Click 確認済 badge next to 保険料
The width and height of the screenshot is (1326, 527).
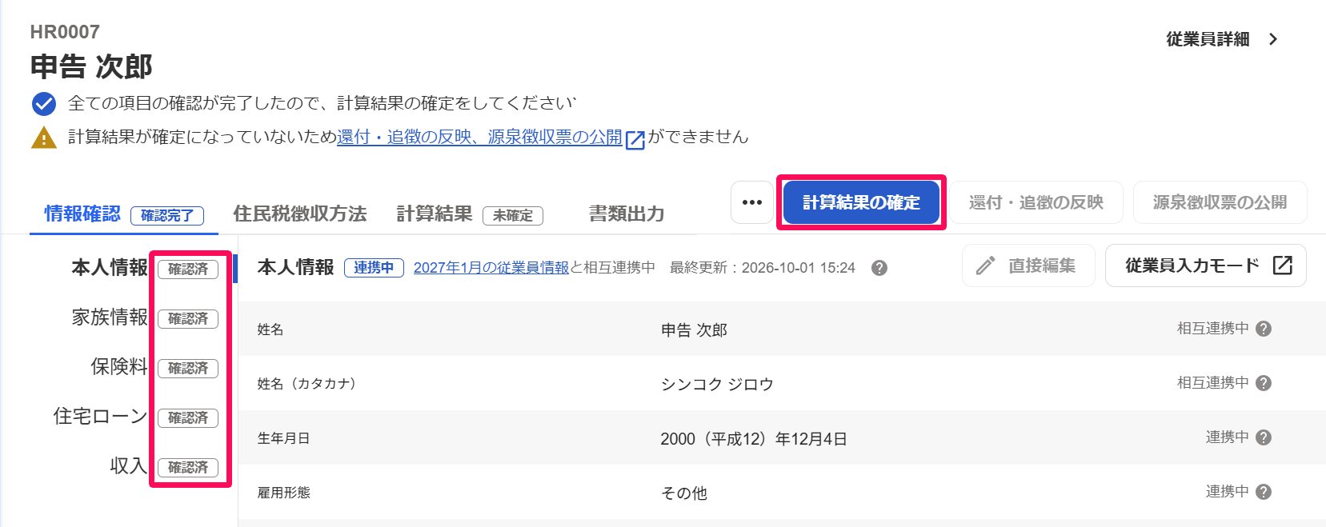(188, 369)
